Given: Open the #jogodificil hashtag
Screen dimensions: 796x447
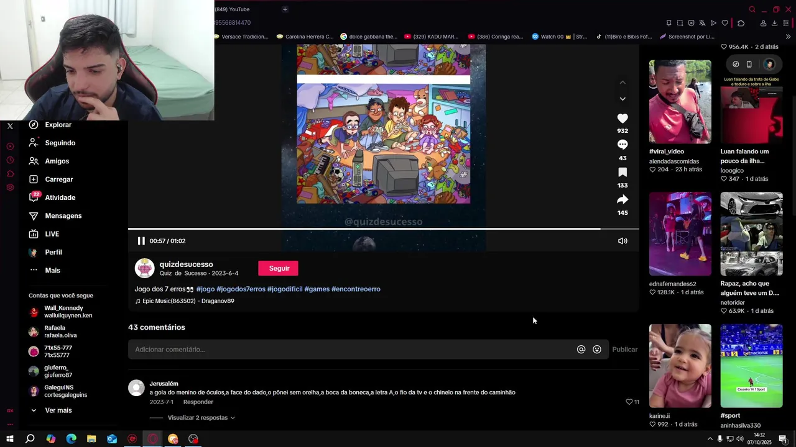Looking at the screenshot, I should (x=285, y=289).
